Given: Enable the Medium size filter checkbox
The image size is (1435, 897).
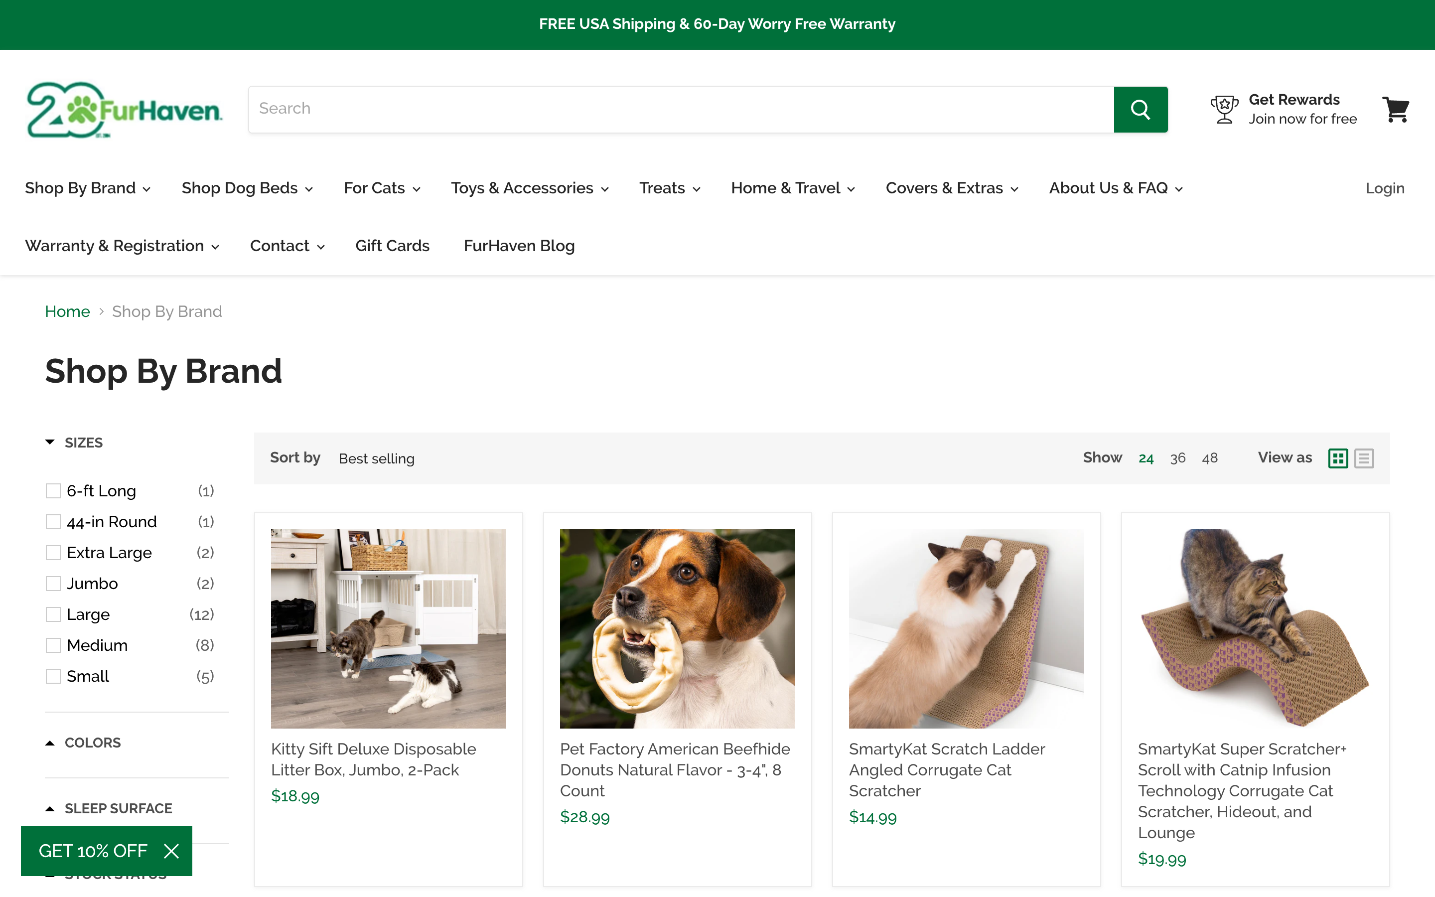Looking at the screenshot, I should coord(53,645).
